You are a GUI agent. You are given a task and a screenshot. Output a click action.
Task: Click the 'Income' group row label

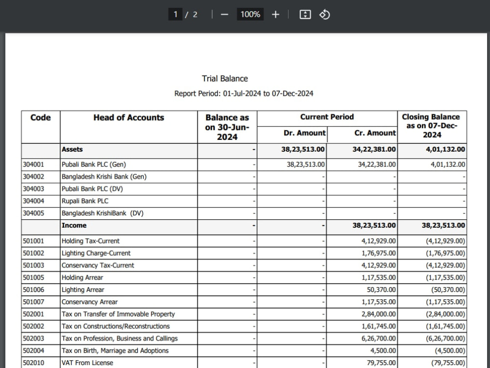(74, 225)
